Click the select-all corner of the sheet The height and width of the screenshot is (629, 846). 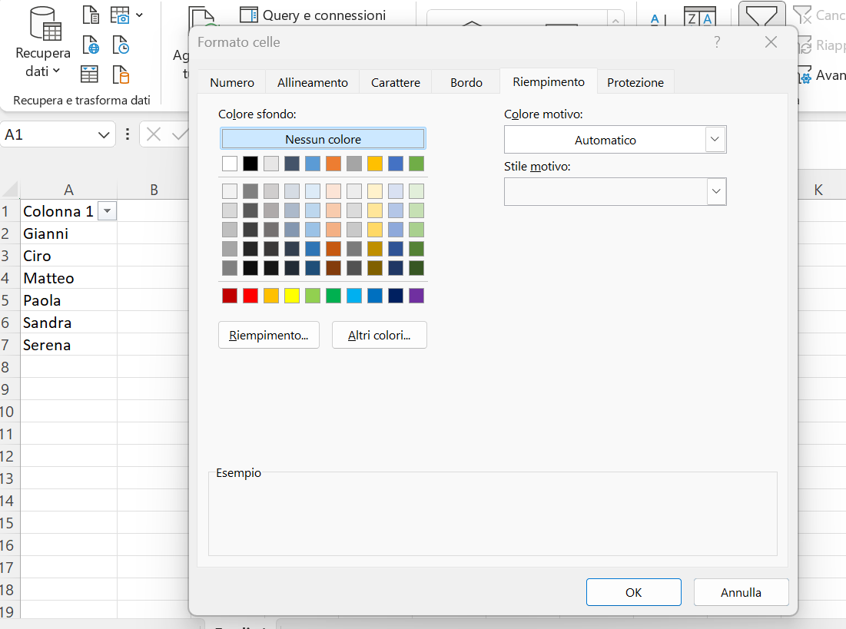point(10,190)
